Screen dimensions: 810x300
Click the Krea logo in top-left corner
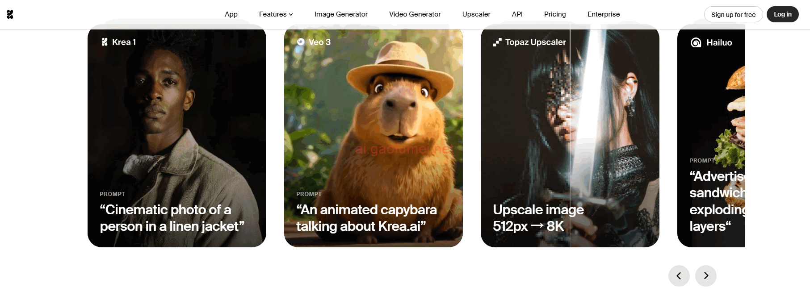pyautogui.click(x=10, y=14)
